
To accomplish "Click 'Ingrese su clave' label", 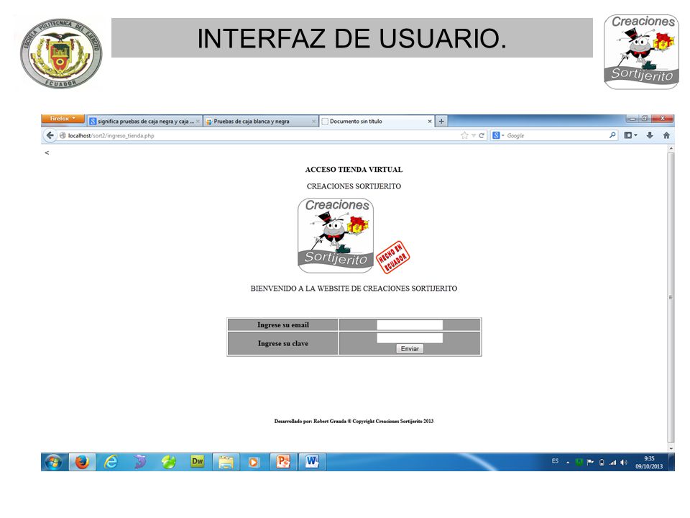I will tap(283, 344).
